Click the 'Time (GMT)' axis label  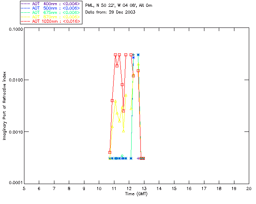click(x=136, y=194)
